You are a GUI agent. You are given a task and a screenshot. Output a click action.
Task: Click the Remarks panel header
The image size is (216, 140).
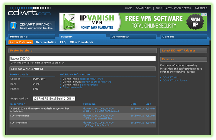click(x=184, y=59)
